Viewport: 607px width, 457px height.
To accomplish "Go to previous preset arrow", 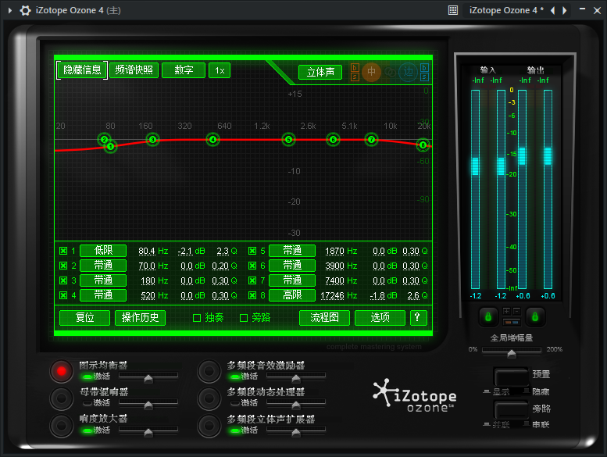I will click(553, 10).
